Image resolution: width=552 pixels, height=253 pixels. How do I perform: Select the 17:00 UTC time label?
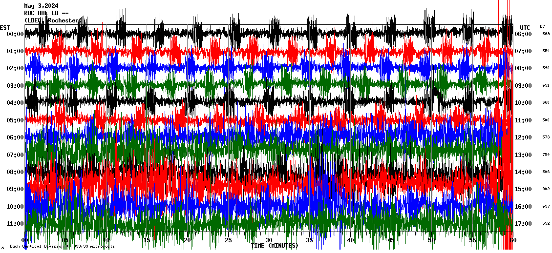523,224
